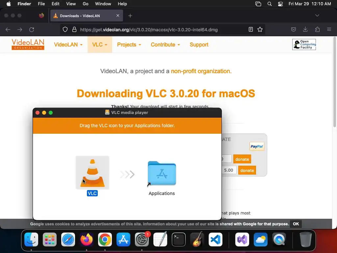
Task: Click the Firefox address bar URL
Action: coord(149,30)
